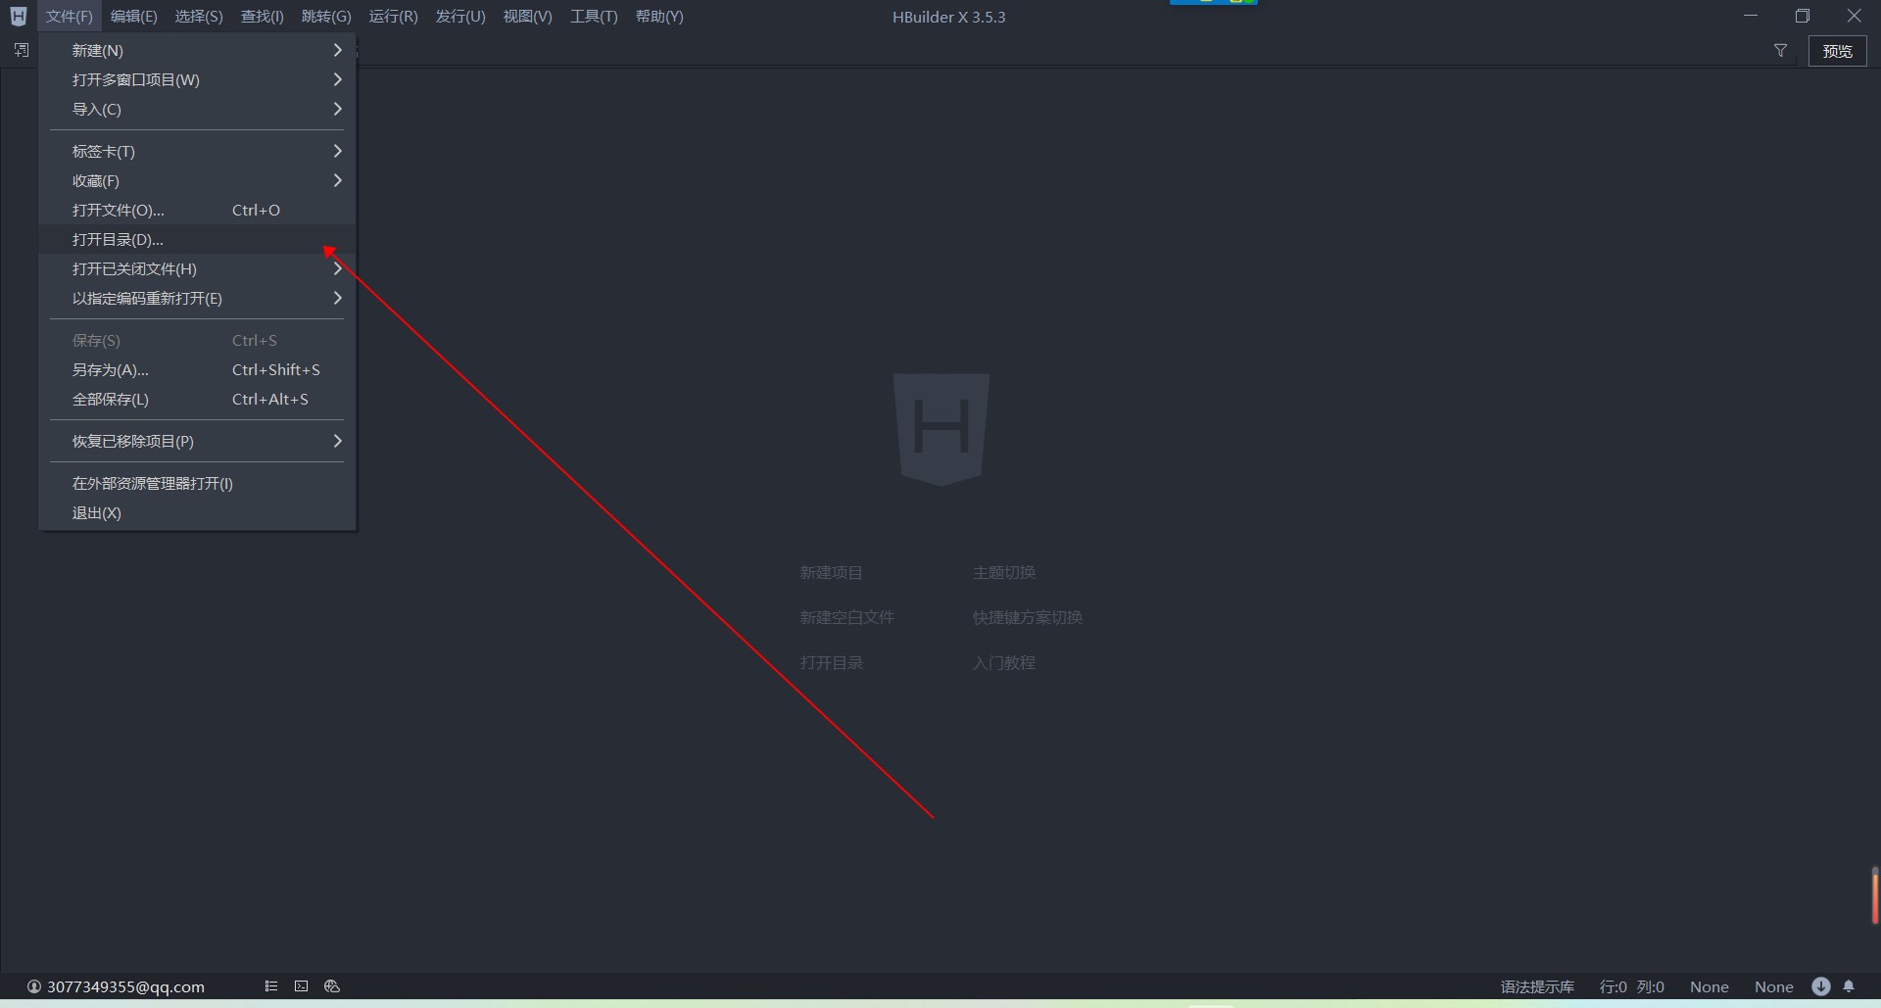The image size is (1881, 1008).
Task: Click the 打开目录 link on welcome page
Action: pos(831,662)
